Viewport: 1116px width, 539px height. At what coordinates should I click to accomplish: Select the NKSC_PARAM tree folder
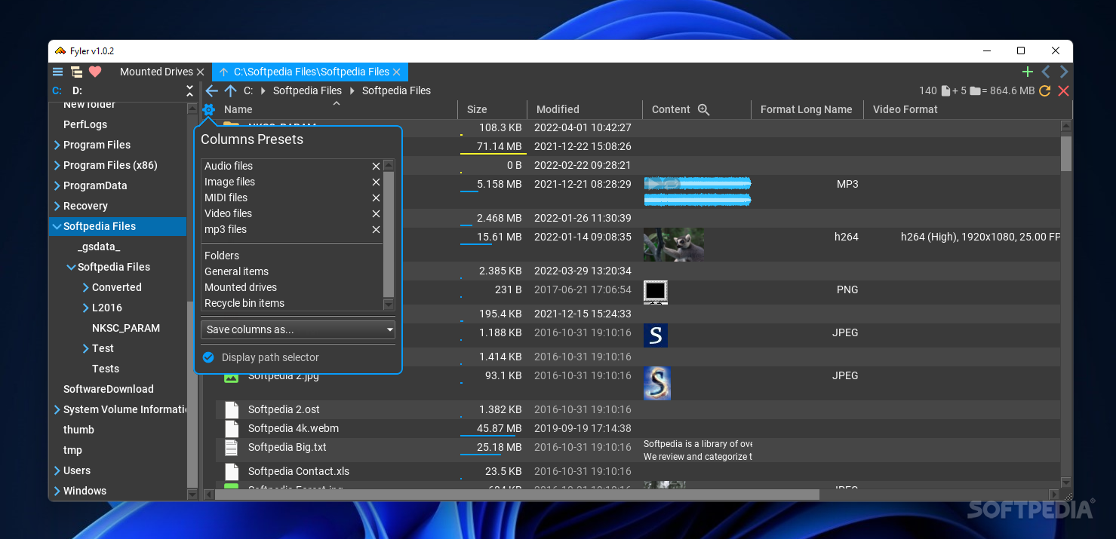point(126,328)
